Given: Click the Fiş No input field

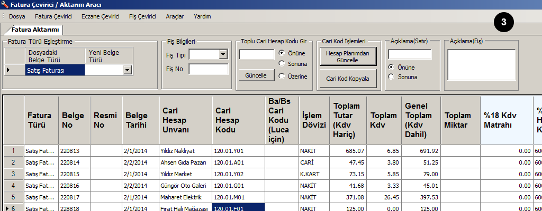Looking at the screenshot, I should [x=208, y=69].
